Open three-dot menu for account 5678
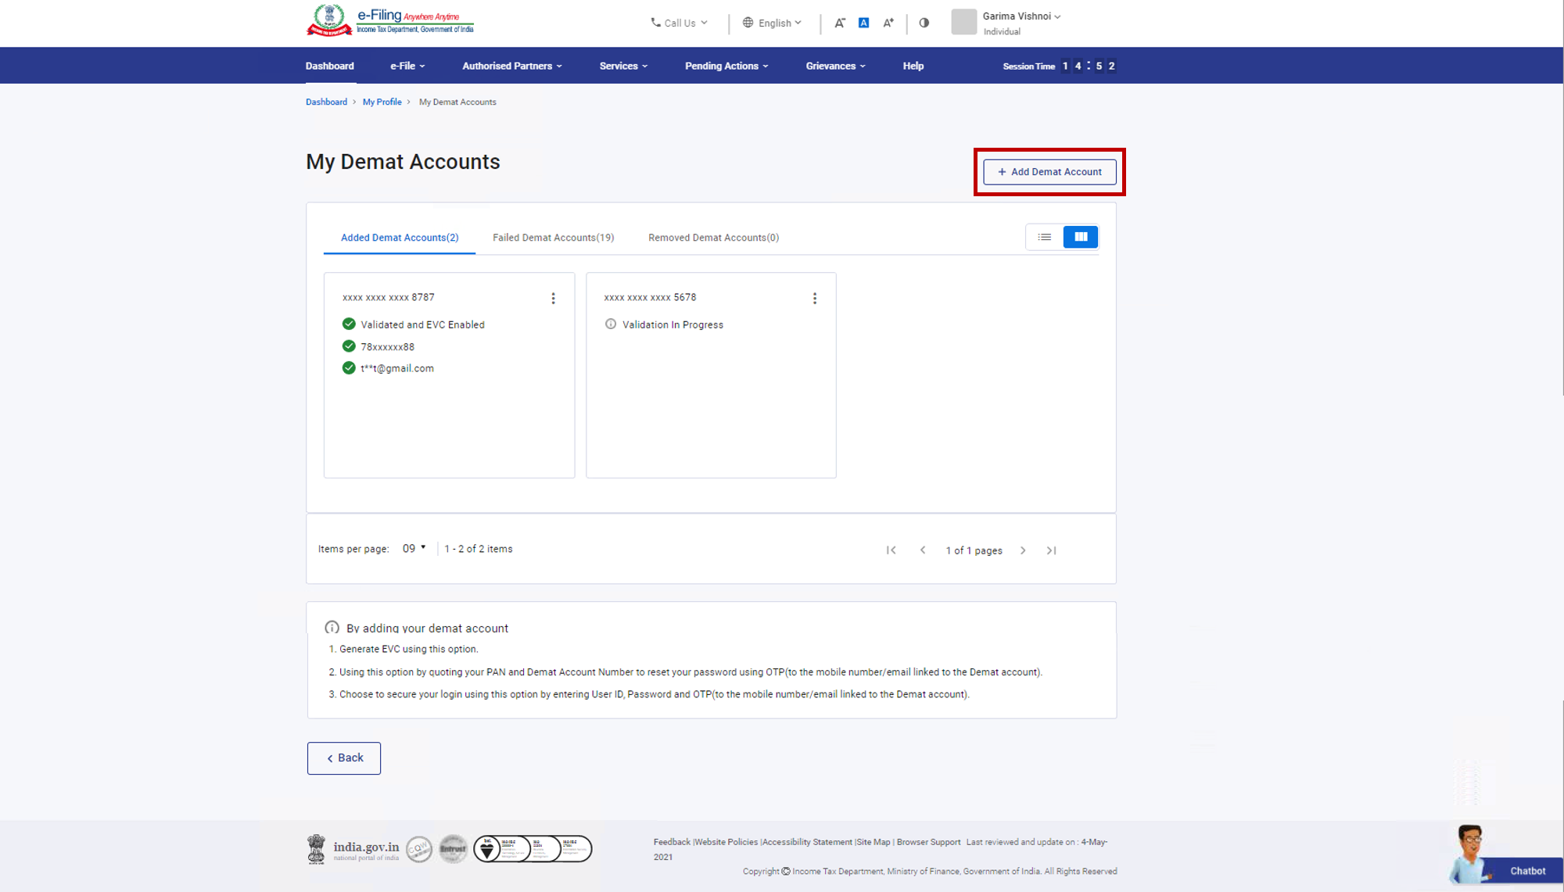The height and width of the screenshot is (892, 1564). tap(814, 297)
